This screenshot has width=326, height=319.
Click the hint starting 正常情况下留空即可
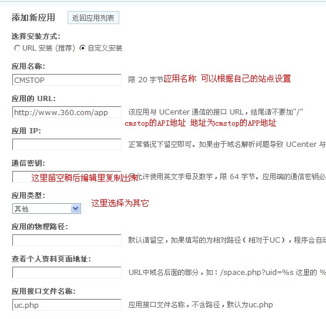[227, 145]
